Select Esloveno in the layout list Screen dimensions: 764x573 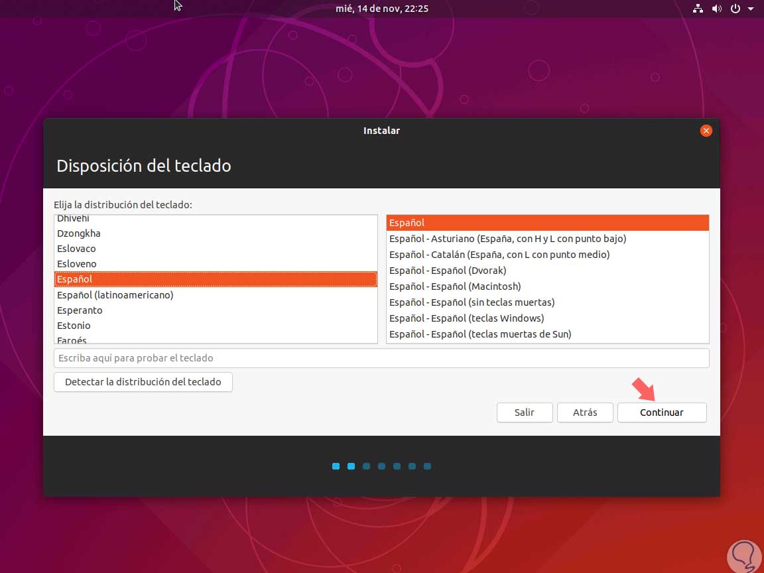click(216, 263)
